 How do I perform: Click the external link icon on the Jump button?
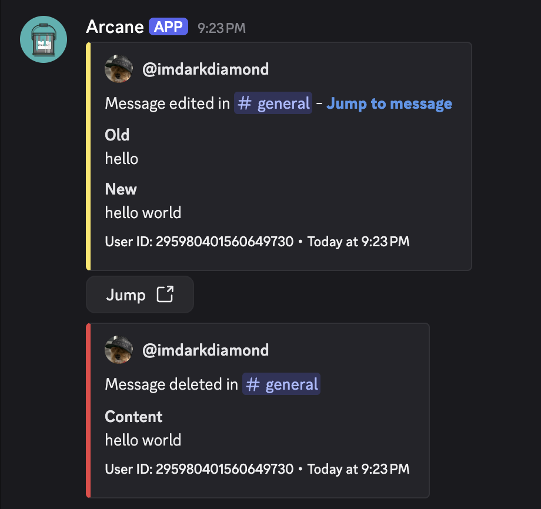(165, 294)
